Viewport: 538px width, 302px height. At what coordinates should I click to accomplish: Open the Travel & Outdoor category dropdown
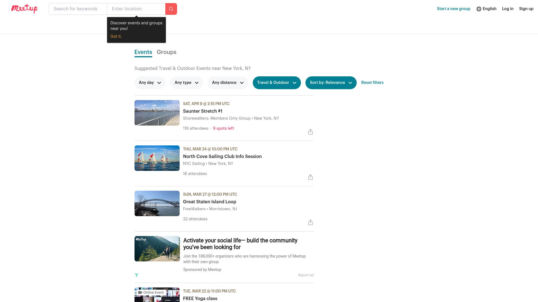pos(277,83)
